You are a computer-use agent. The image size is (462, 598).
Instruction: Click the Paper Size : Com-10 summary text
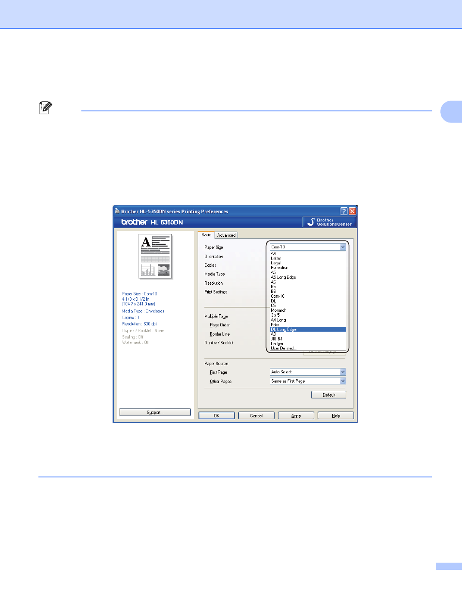pyautogui.click(x=139, y=294)
